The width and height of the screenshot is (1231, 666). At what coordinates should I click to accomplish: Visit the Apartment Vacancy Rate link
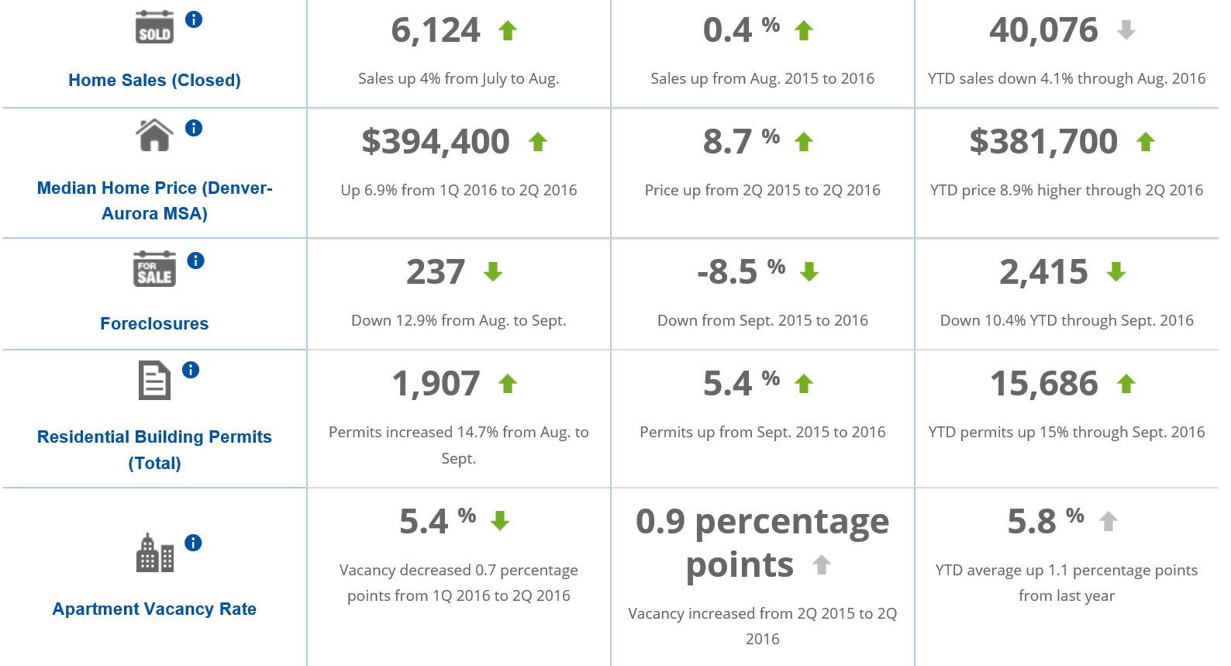coord(154,609)
